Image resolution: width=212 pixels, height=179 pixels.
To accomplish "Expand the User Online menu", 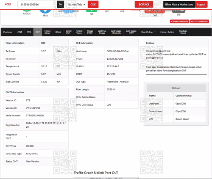I will 148,32.
